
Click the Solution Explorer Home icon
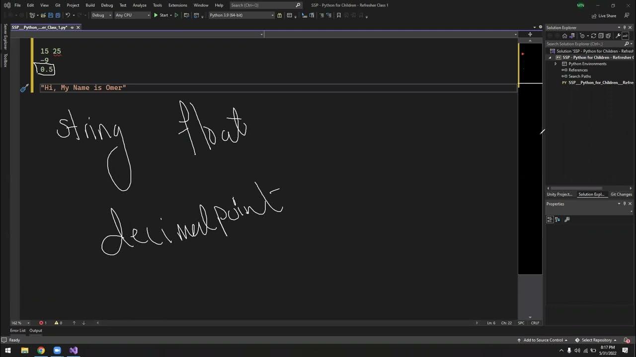pos(564,36)
